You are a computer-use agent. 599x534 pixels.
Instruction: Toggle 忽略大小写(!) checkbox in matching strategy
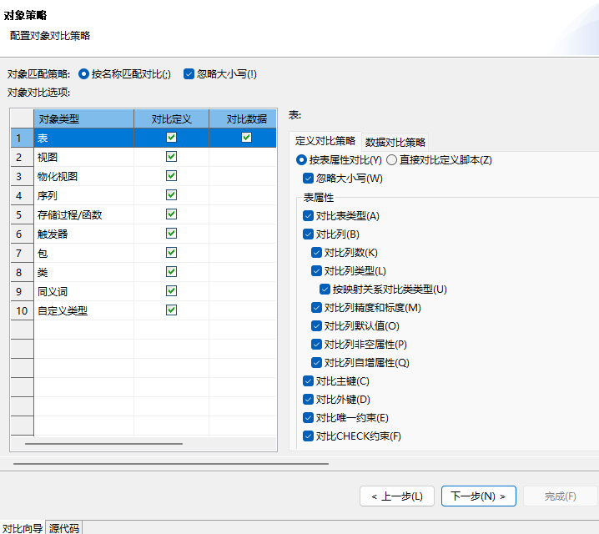[x=189, y=73]
